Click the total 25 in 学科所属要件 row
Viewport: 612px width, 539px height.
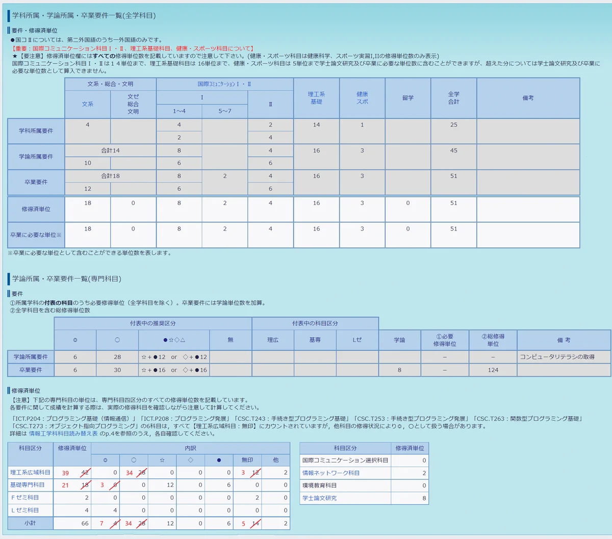pyautogui.click(x=453, y=131)
